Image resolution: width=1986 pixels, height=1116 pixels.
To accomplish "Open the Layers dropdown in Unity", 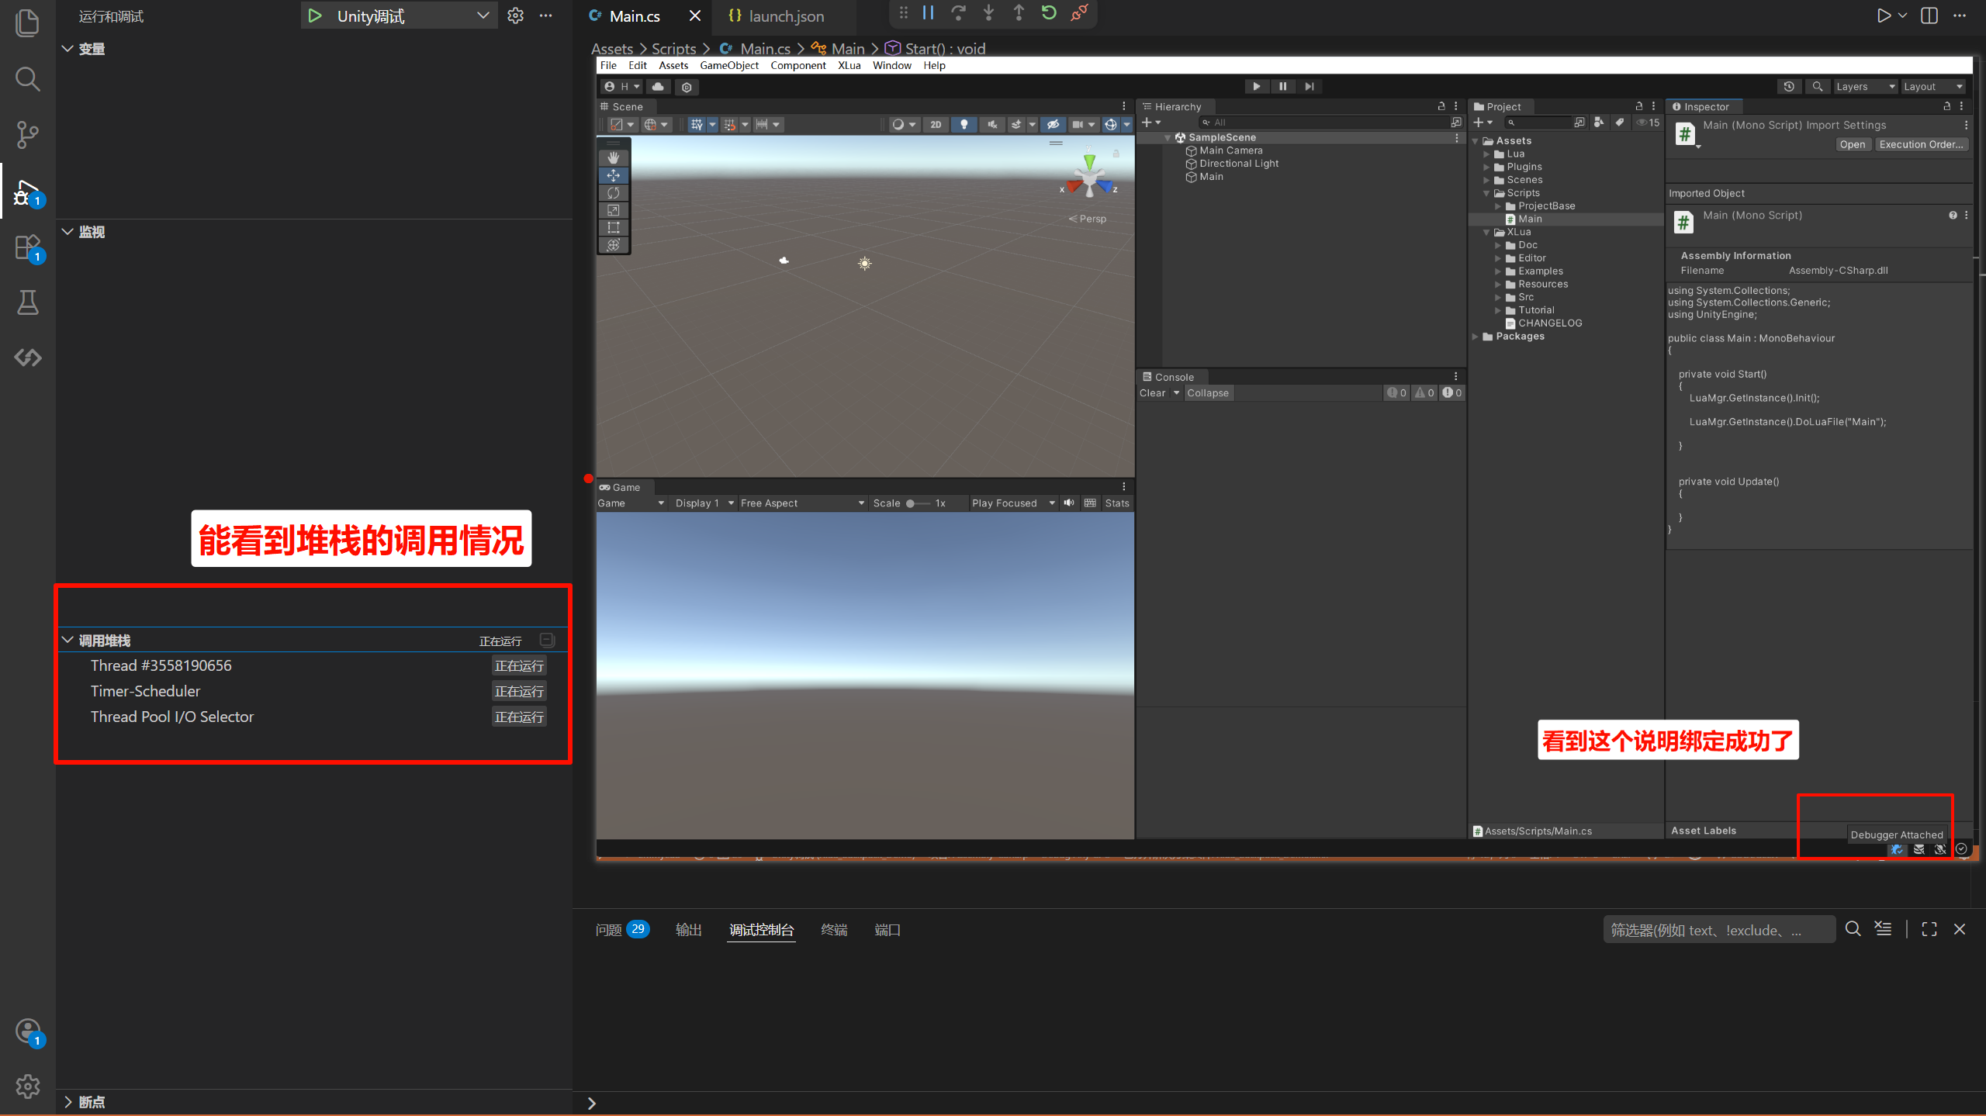I will point(1866,87).
